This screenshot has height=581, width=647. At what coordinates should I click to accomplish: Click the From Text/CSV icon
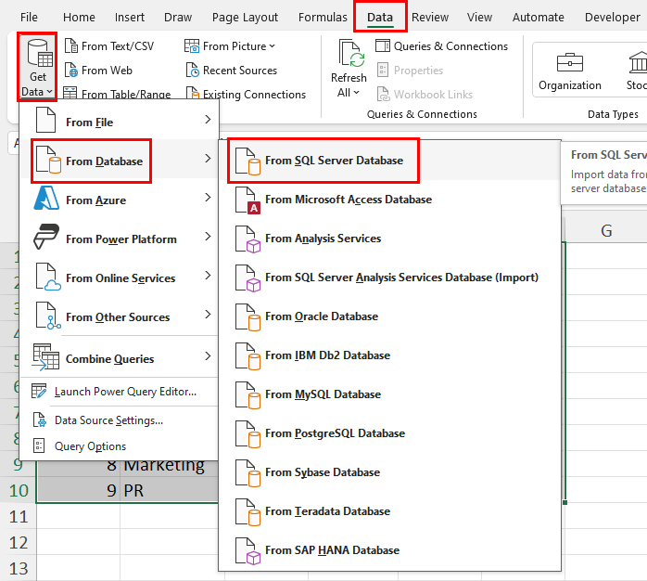(x=71, y=45)
